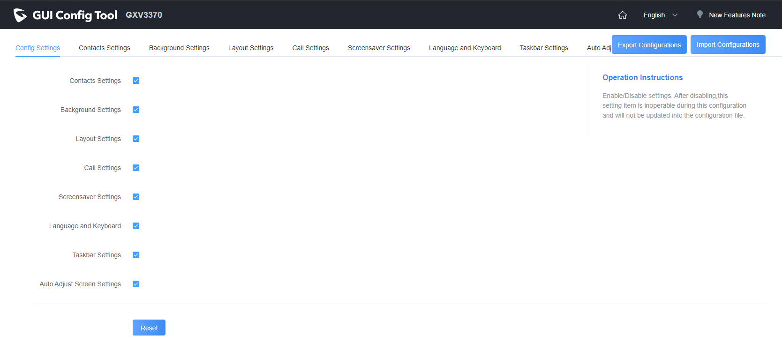Click the GXV3370 model label
782x343 pixels.
tap(144, 15)
